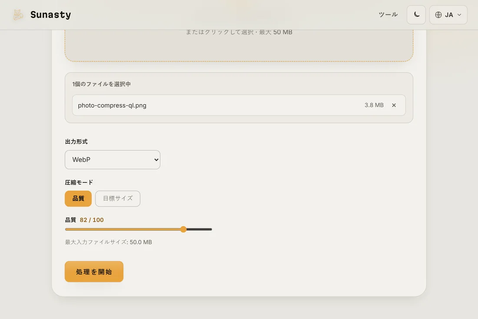Remove photo-compress-ql.png with the X icon
This screenshot has height=319, width=478.
394,105
